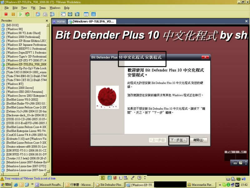Select [Windows-SBS-2003-Premium] favorite

[25, 92]
